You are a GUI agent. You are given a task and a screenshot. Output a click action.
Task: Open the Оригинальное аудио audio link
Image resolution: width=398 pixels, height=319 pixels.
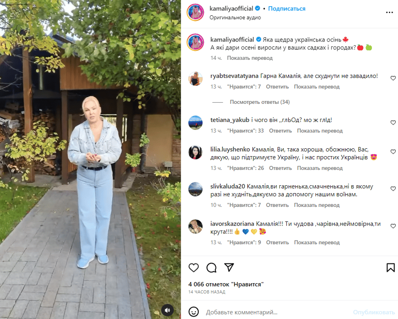[235, 17]
